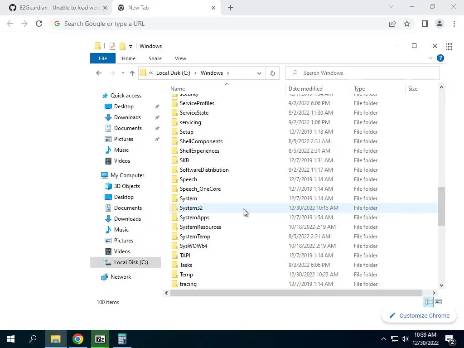Open Chrome from the taskbar

[x=78, y=339]
